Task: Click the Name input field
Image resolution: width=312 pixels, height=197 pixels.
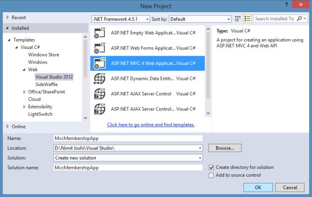Action: tap(128, 138)
